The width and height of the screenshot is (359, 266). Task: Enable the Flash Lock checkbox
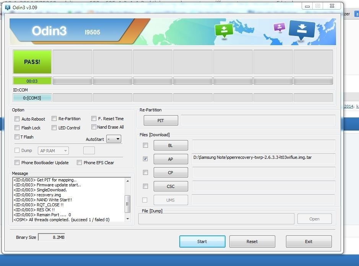[x=17, y=127]
